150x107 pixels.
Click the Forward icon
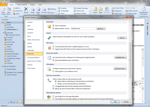[44, 9]
